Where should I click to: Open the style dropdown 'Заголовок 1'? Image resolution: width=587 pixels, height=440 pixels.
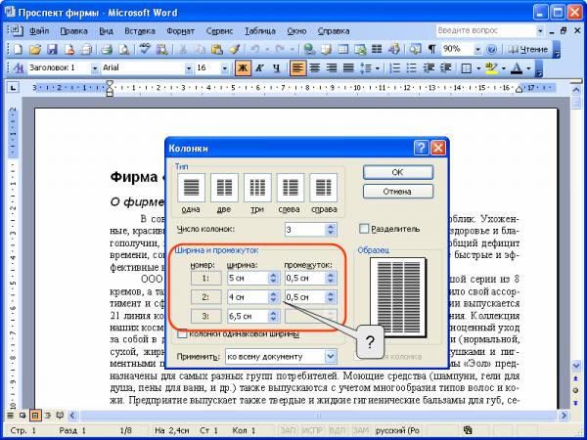(x=95, y=68)
